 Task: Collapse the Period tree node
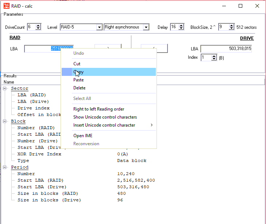[5, 167]
